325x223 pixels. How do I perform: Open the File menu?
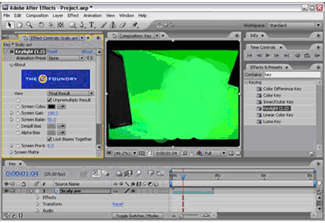pos(6,15)
